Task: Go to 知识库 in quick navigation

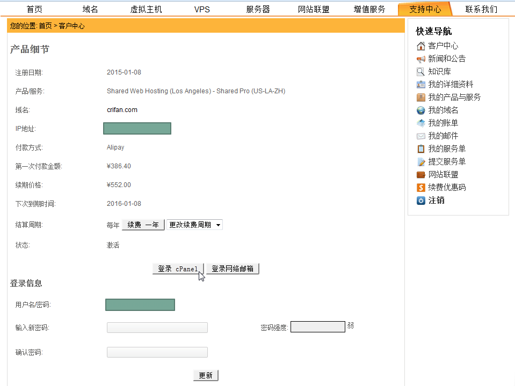Action: tap(439, 71)
